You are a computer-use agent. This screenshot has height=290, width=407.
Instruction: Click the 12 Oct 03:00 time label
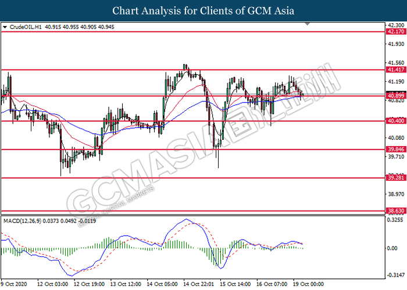click(x=53, y=284)
